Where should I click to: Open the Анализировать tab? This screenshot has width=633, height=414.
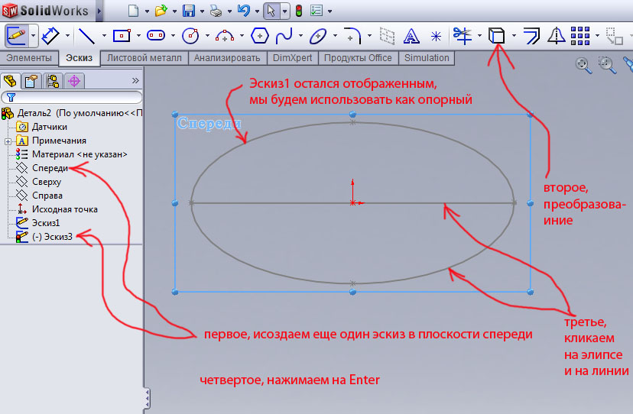[227, 58]
